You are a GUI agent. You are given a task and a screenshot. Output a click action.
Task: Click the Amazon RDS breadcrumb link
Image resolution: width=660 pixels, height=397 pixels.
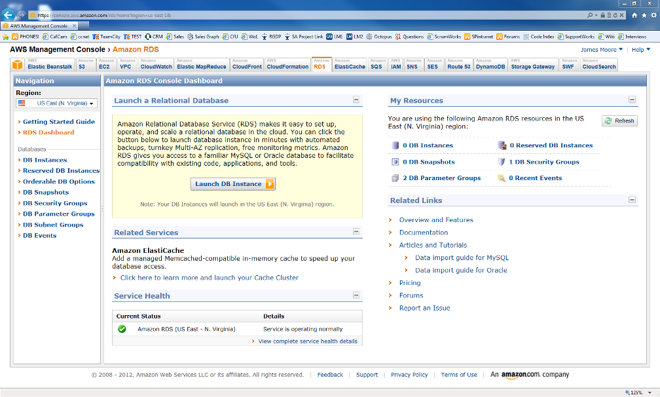coord(136,50)
